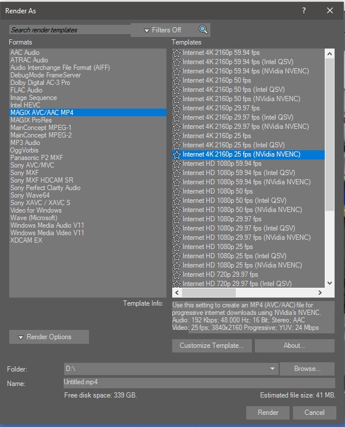Mark Internet HD 1080p 50 fps (Intel QSV) as favorite
Screen dimensions: 345x427
point(177,201)
